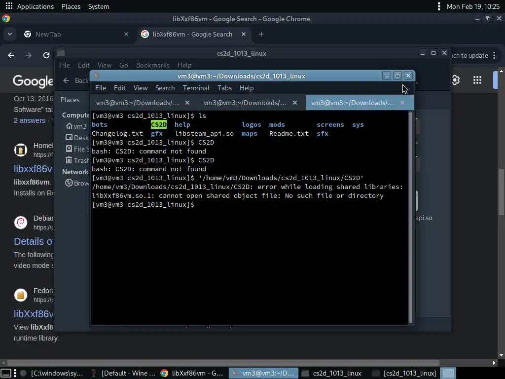
Task: Close the active third terminal tab
Action: coord(402,103)
